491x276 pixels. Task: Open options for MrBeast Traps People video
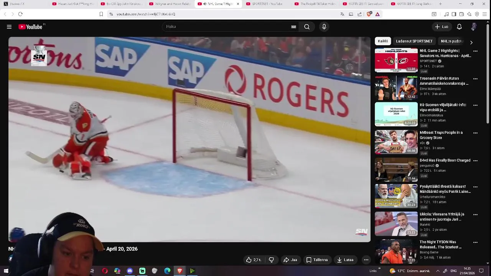[475, 133]
